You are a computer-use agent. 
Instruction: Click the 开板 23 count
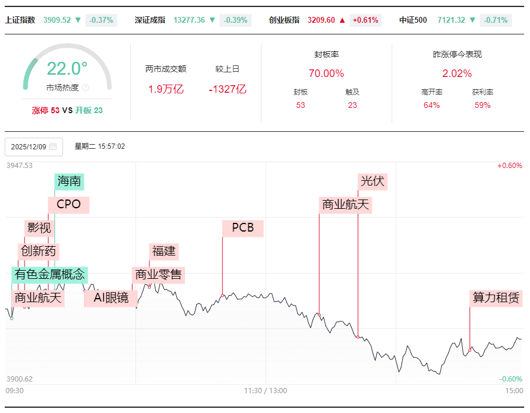(x=89, y=110)
